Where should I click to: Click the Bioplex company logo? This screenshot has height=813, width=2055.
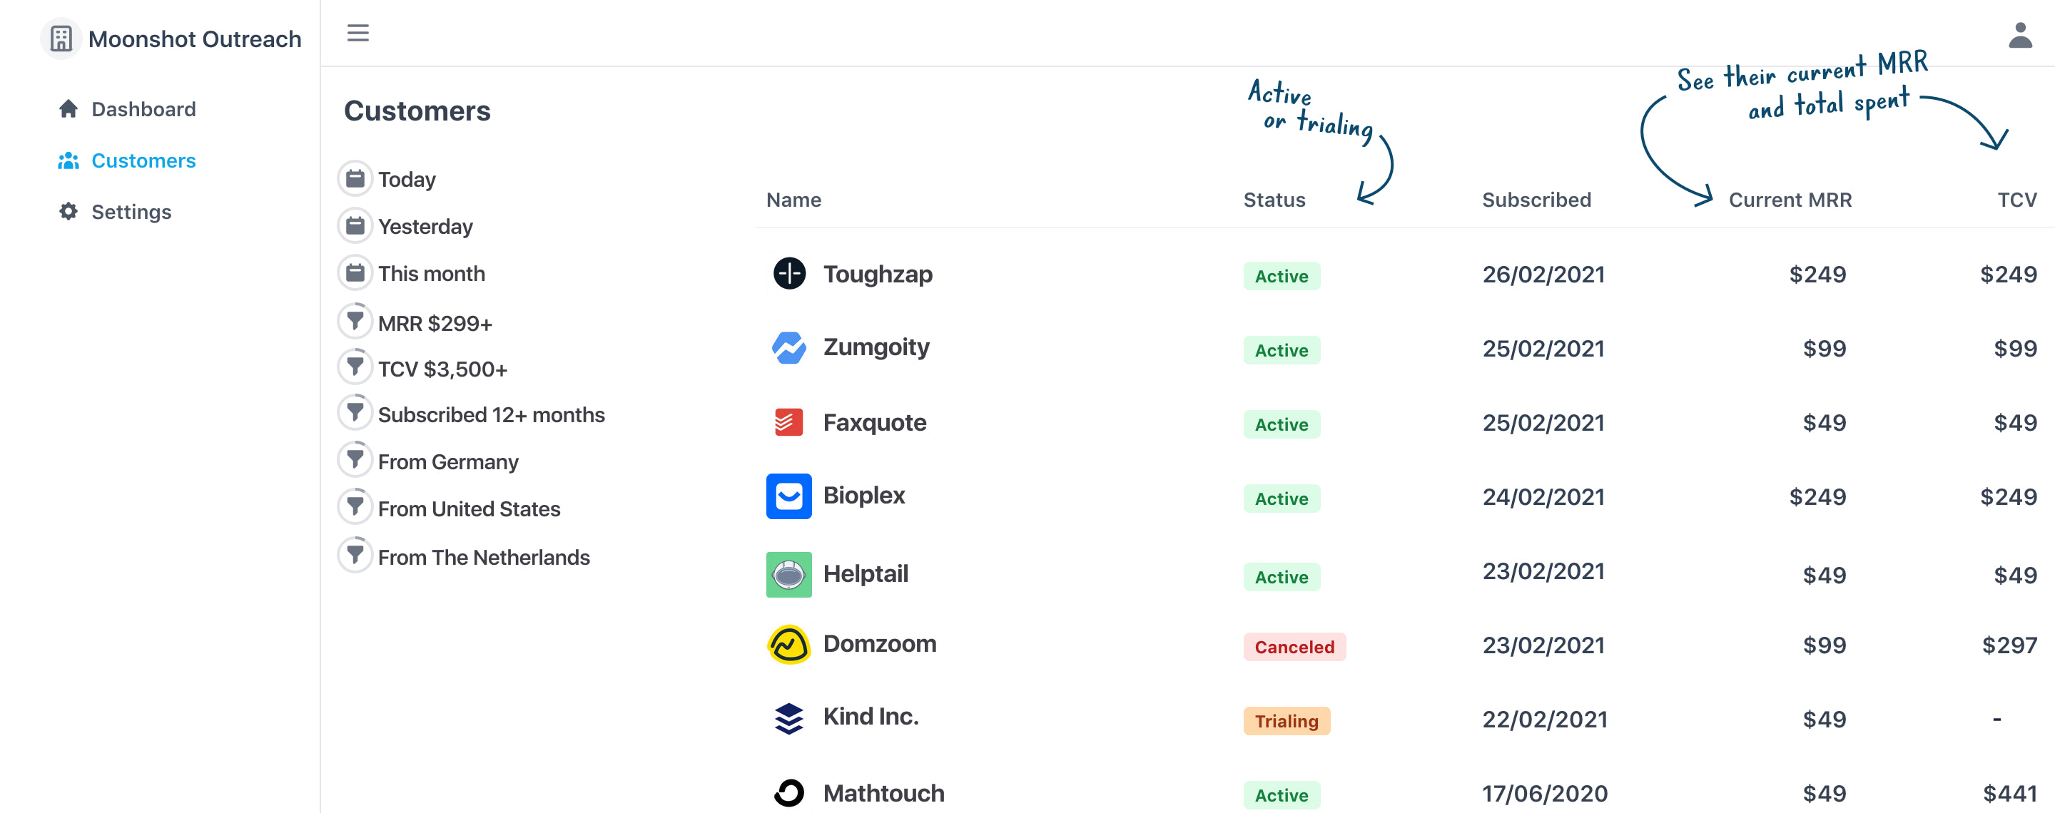789,496
